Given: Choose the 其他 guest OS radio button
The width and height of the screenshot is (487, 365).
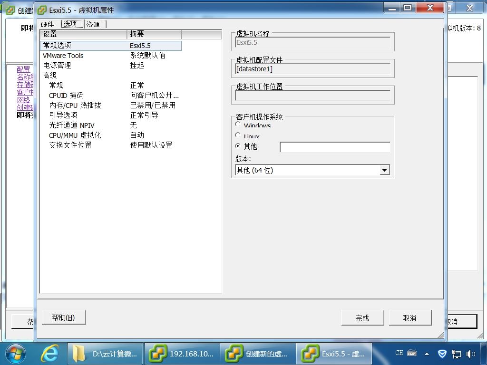Looking at the screenshot, I should [x=238, y=145].
